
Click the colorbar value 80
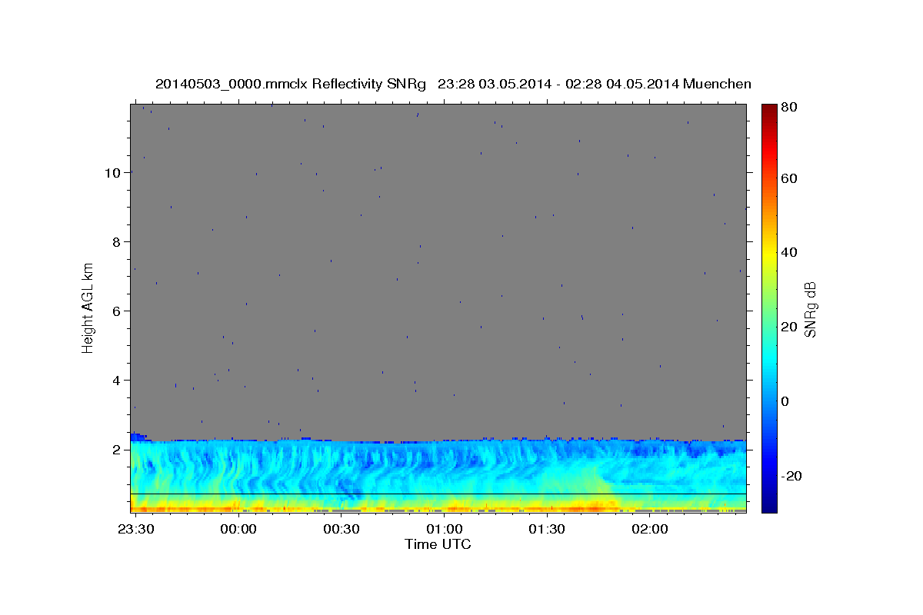790,108
